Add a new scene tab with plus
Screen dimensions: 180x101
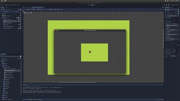44,7
